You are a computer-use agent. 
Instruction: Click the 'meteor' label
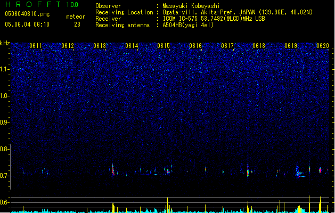click(76, 17)
